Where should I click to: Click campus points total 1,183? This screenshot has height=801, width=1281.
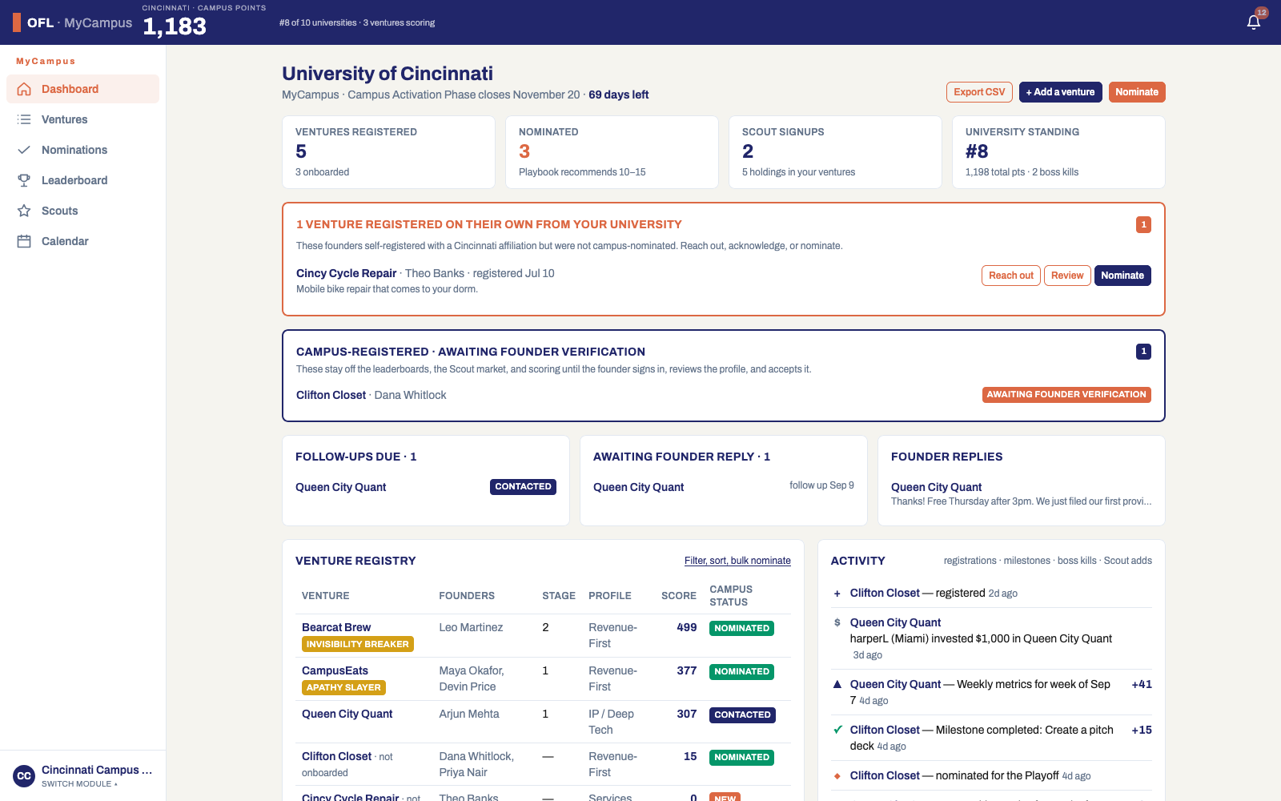click(175, 26)
